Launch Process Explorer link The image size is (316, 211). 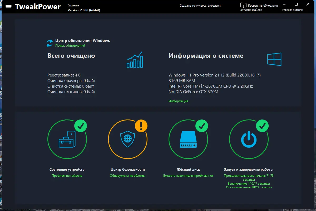pyautogui.click(x=293, y=10)
